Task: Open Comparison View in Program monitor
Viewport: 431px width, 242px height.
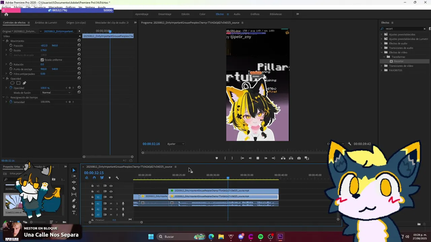Action: coord(307,158)
